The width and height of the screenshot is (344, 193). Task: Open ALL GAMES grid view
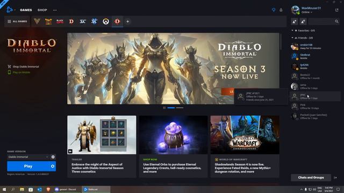(17, 21)
